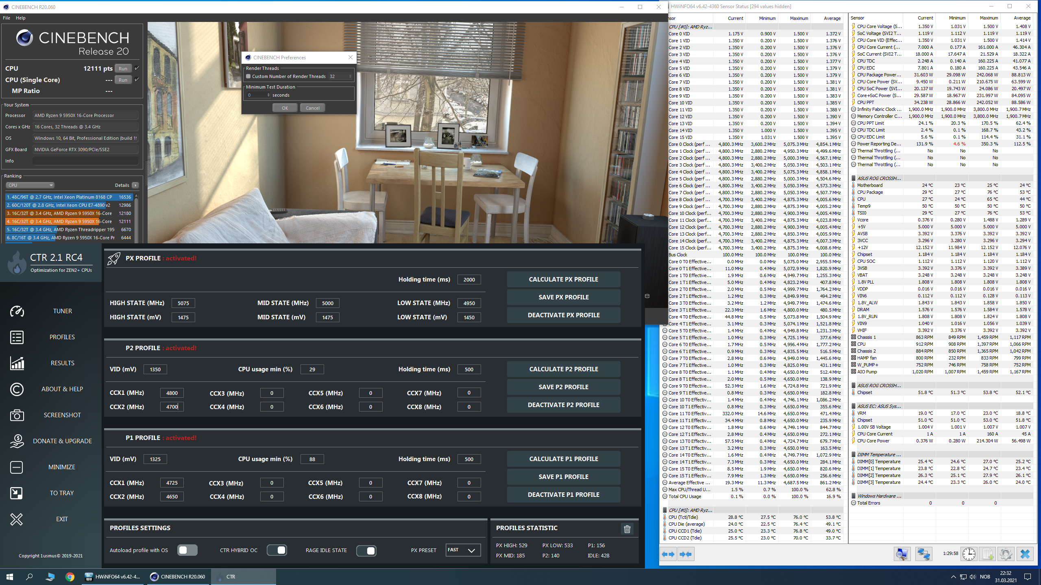Start HWiNFO logging with sheet-plus icon
This screenshot has width=1041, height=585.
(987, 554)
